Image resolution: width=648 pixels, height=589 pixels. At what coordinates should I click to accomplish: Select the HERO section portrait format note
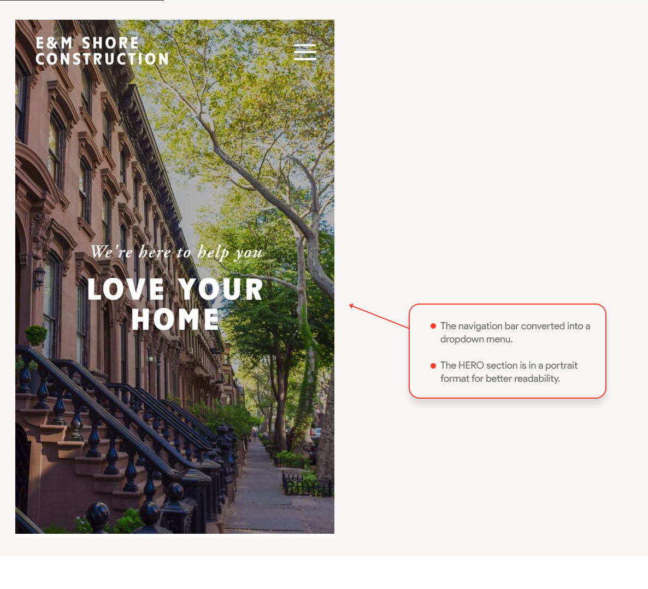point(509,372)
